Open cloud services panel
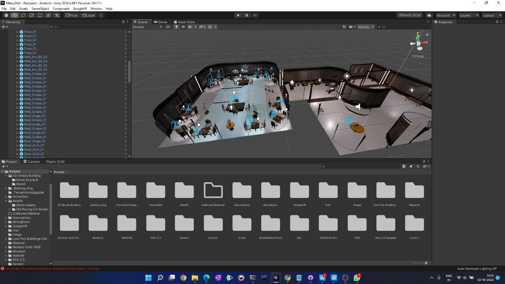The height and width of the screenshot is (284, 505). pos(429,15)
